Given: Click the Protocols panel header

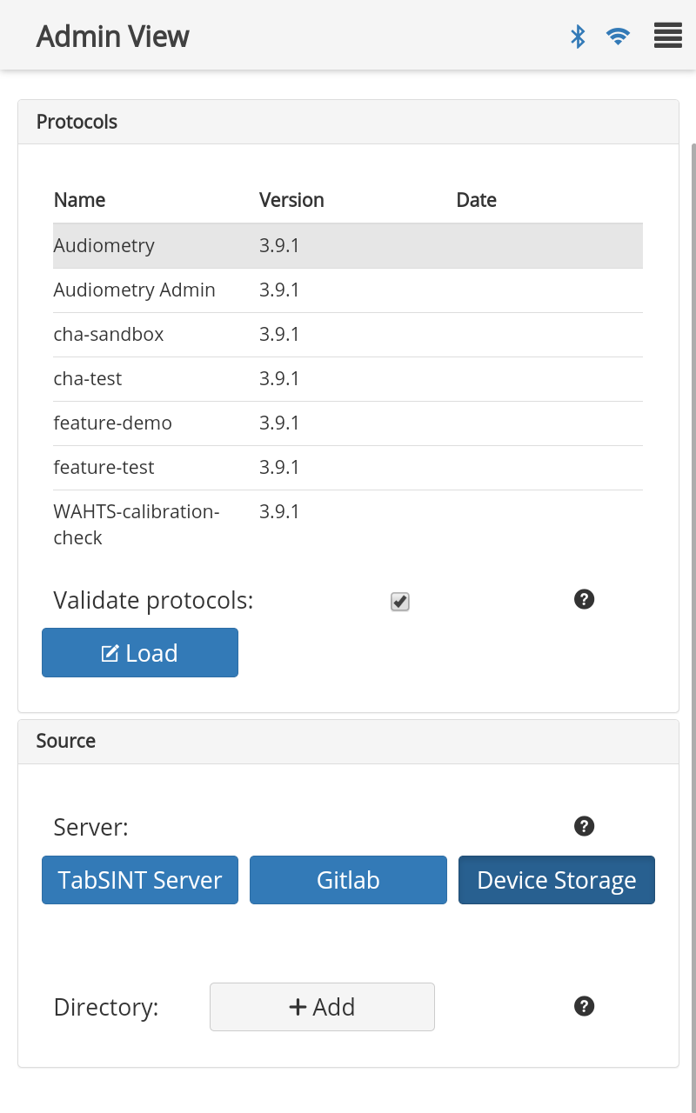Looking at the screenshot, I should [348, 122].
